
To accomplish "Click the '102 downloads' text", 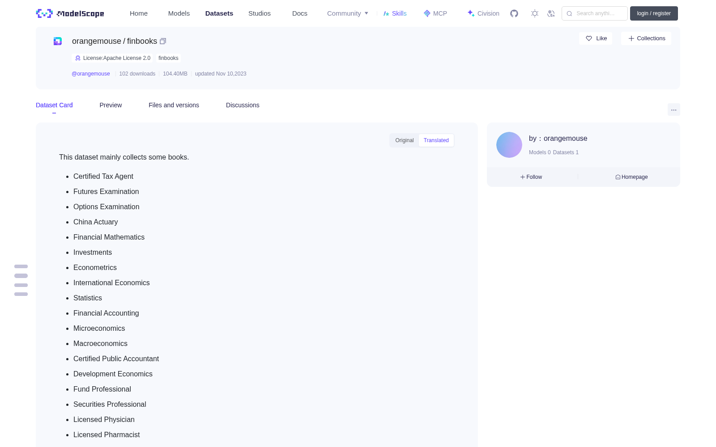I will [137, 74].
